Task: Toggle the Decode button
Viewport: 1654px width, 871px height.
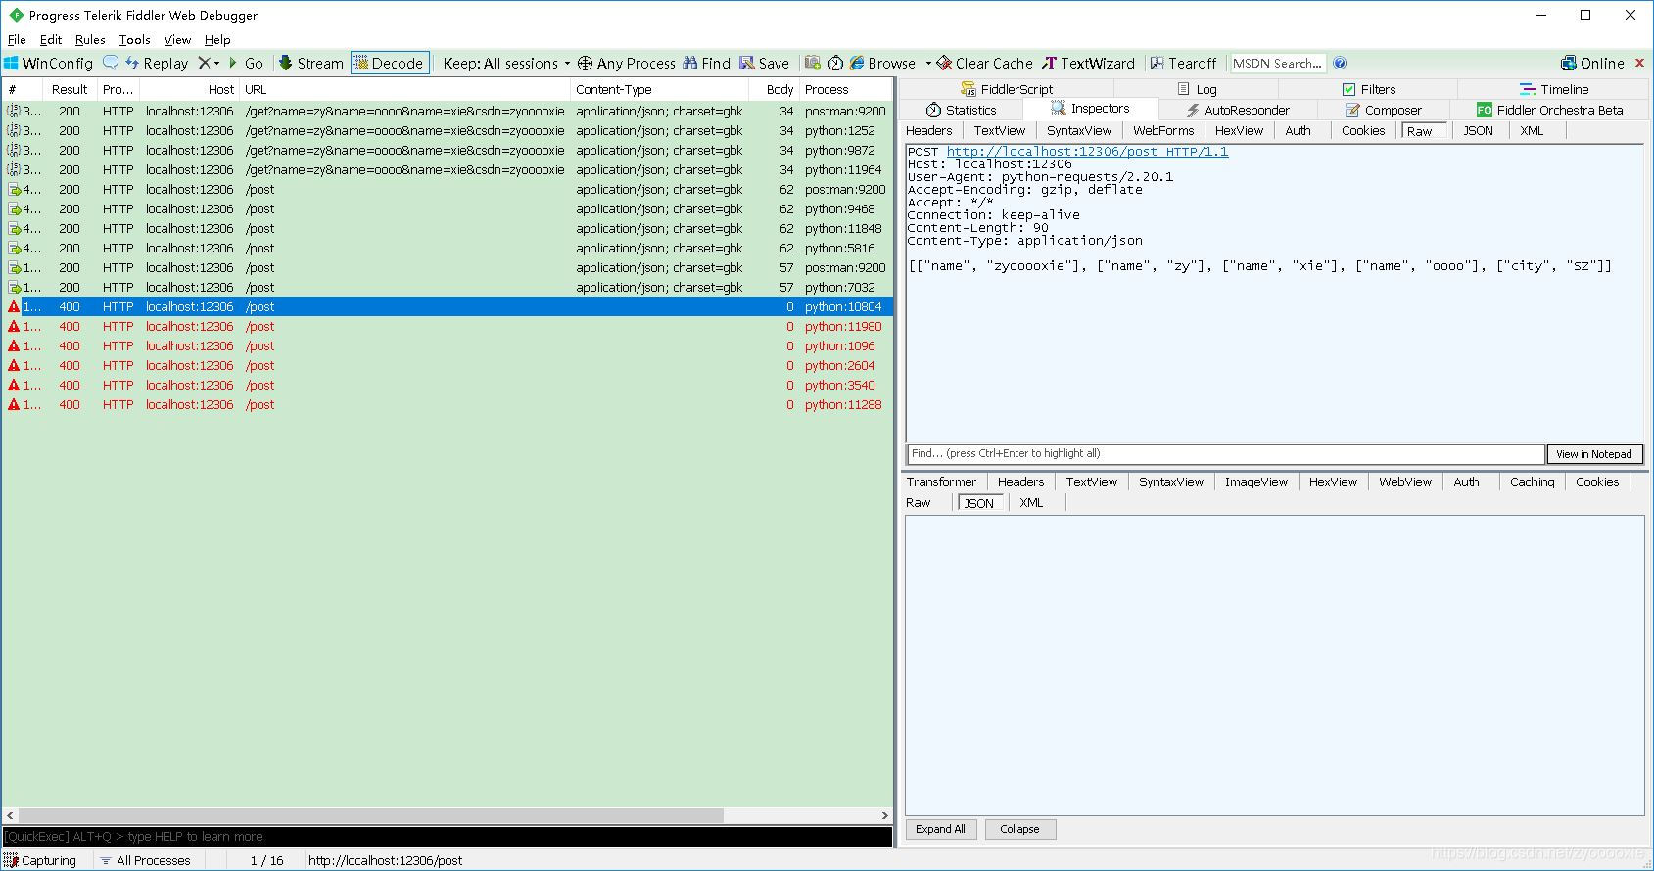Action: tap(390, 63)
